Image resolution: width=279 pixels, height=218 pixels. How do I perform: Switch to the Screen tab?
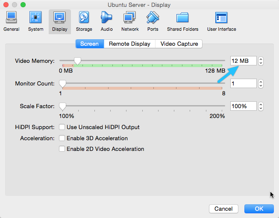[90, 44]
